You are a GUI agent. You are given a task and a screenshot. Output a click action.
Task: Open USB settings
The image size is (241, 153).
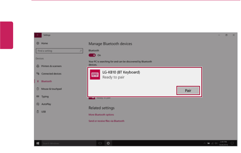[43, 112]
